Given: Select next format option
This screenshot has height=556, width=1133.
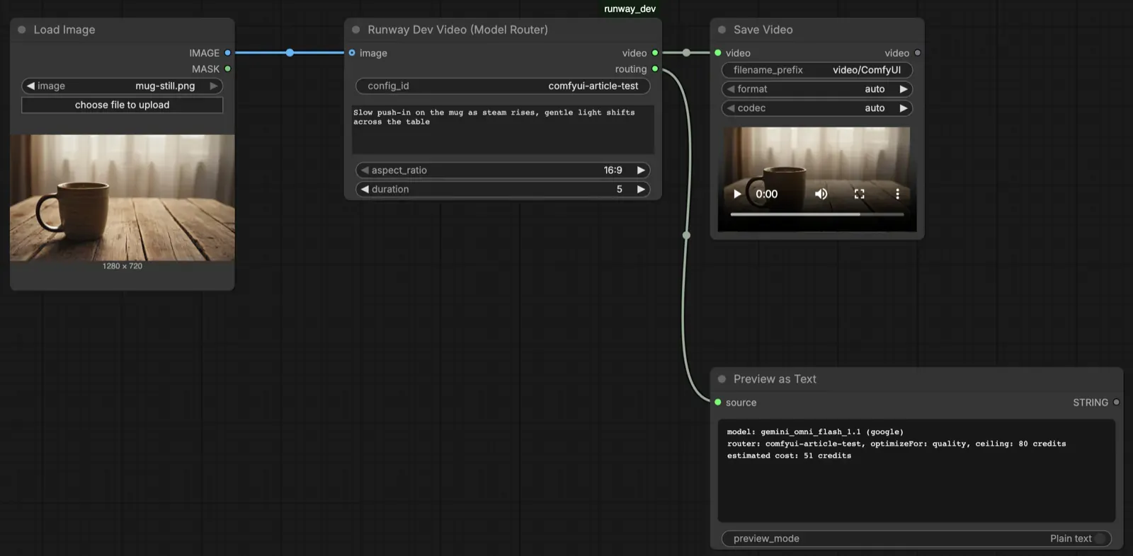Looking at the screenshot, I should tap(904, 89).
